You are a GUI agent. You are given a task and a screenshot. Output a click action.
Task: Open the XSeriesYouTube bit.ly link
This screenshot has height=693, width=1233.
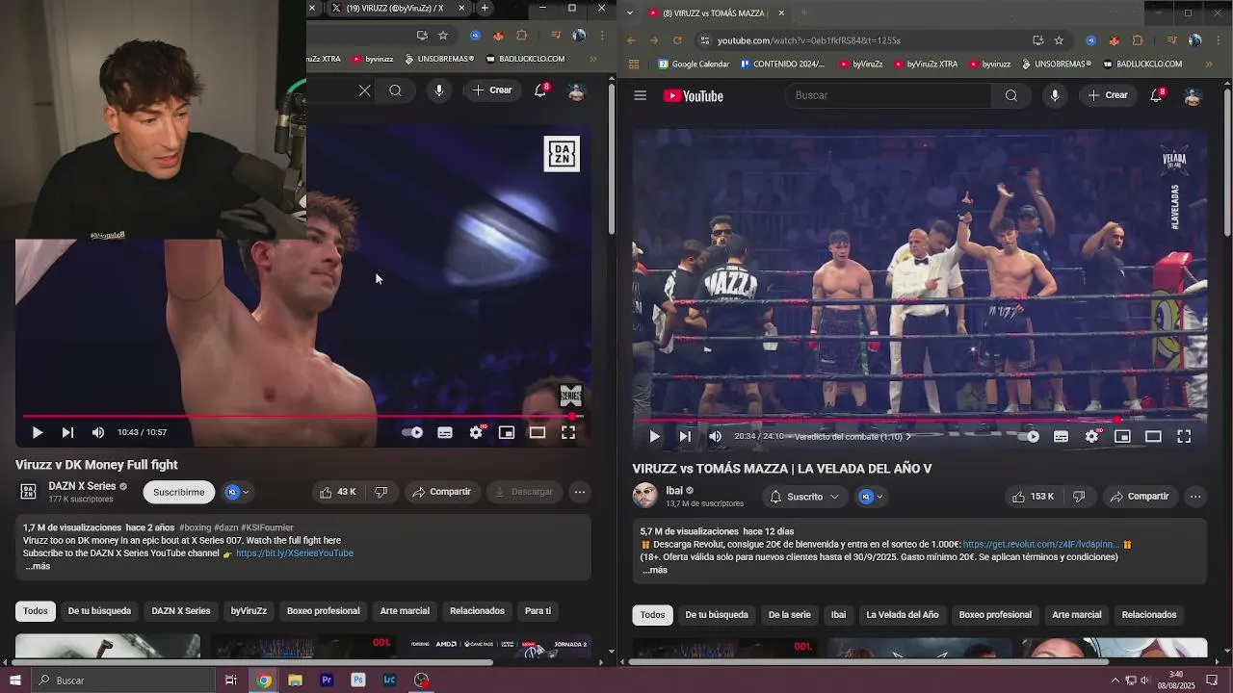pos(295,553)
